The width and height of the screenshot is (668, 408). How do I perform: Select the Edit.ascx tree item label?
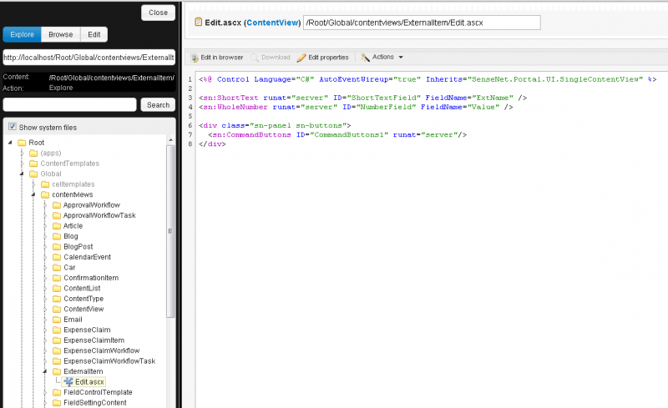pos(89,382)
